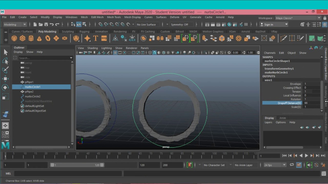Choose the Move tool in toolbox
Screen dimensions: 328x184
(6, 78)
